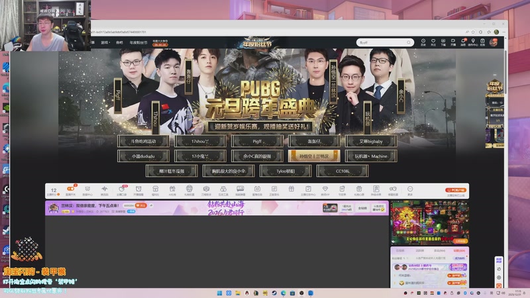Open the 更多 ellipsis toolbar icon
Viewport: 530px width, 298px height.
(x=410, y=191)
